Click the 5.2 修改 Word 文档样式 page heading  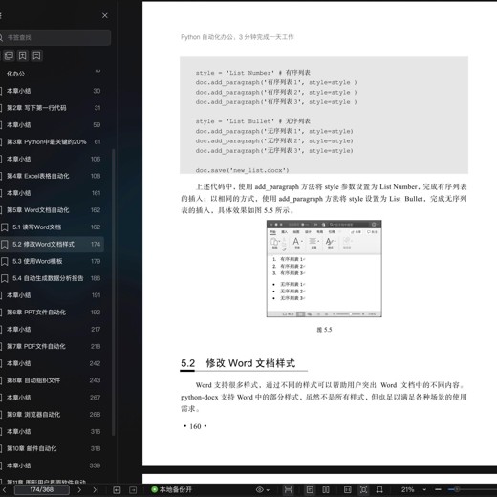point(238,363)
